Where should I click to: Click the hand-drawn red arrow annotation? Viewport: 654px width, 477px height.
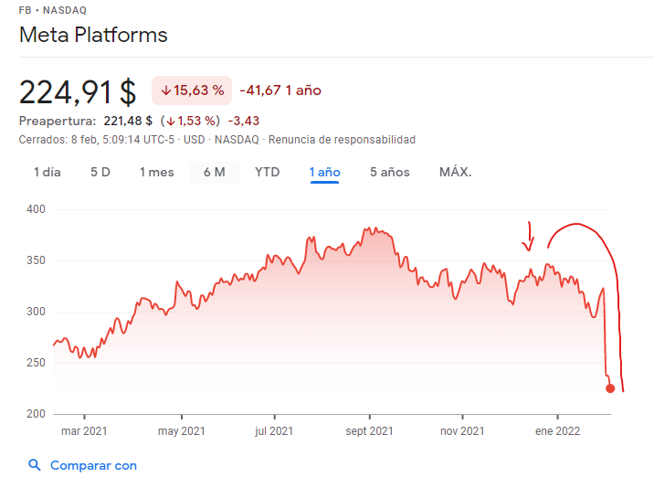[x=528, y=237]
